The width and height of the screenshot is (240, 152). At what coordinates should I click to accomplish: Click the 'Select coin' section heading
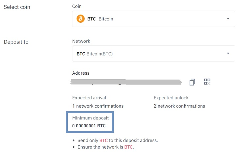[x=17, y=7]
